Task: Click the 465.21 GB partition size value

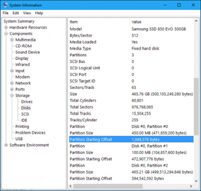Action: [162, 172]
